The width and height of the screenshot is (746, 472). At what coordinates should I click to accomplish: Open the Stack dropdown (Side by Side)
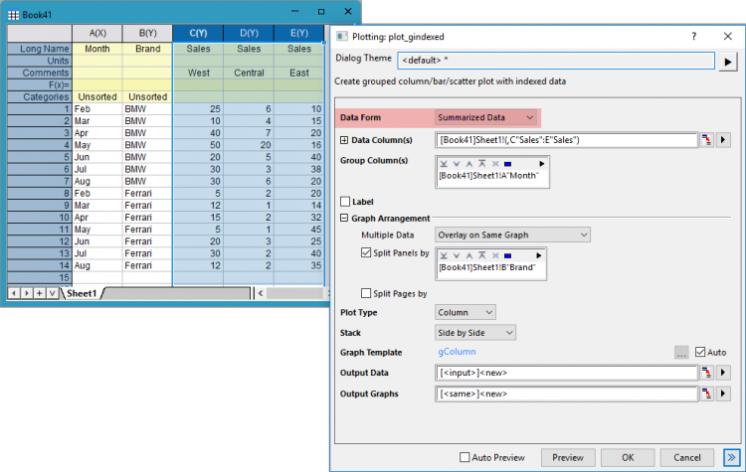(474, 333)
